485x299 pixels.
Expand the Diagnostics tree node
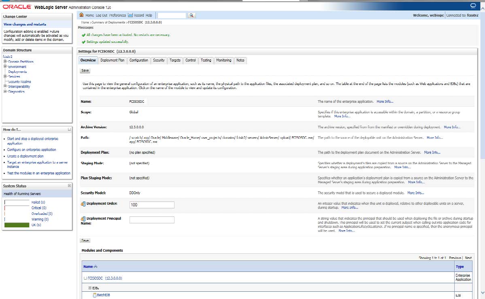click(x=5, y=91)
